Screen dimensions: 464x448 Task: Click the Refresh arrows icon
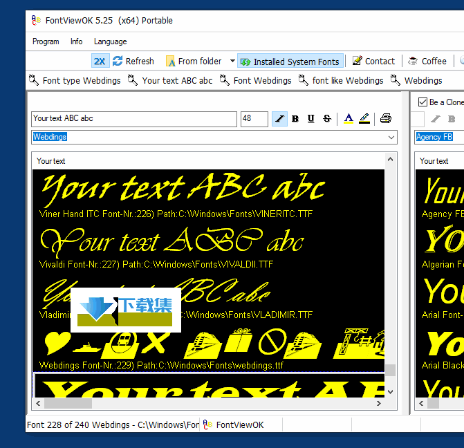[x=118, y=61]
